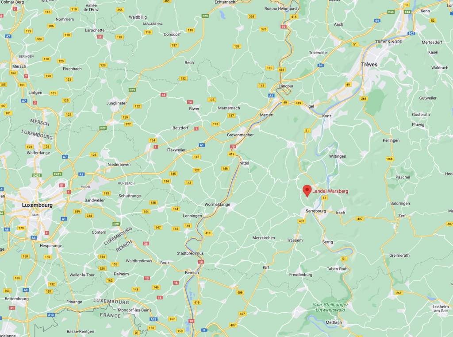Viewport: 453px width, 337px height.
Task: Click the A7 motorway shield near Walferdange
Action: (65, 157)
